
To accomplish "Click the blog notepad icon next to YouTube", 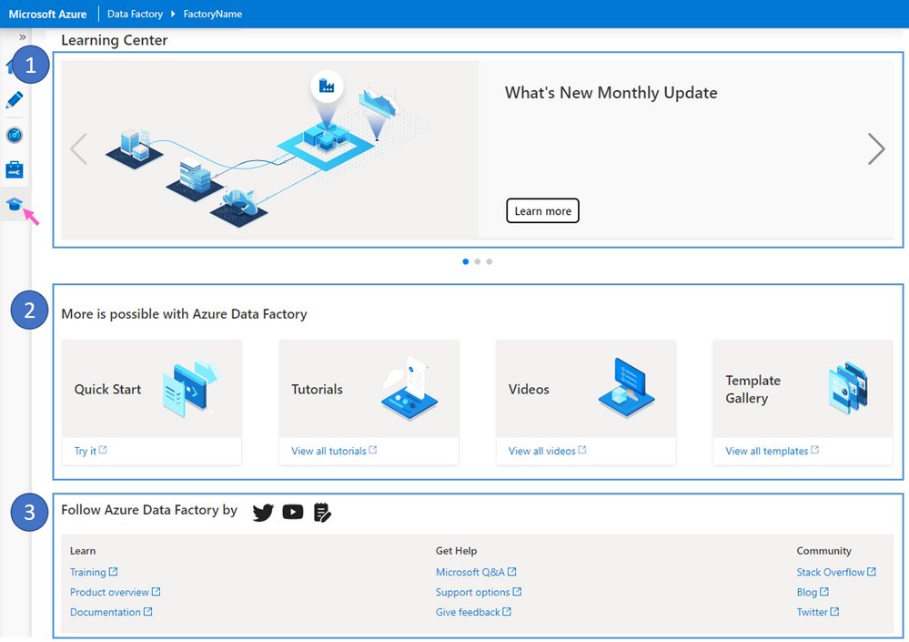I will tap(322, 512).
